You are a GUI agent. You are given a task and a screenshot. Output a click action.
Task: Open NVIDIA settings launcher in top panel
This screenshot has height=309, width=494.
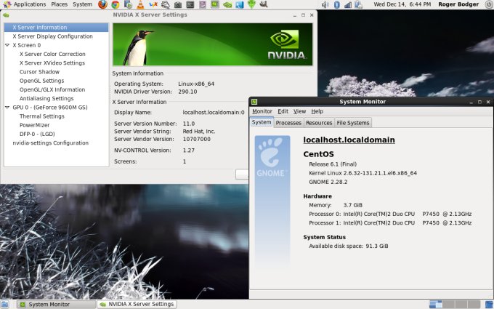coord(227,5)
